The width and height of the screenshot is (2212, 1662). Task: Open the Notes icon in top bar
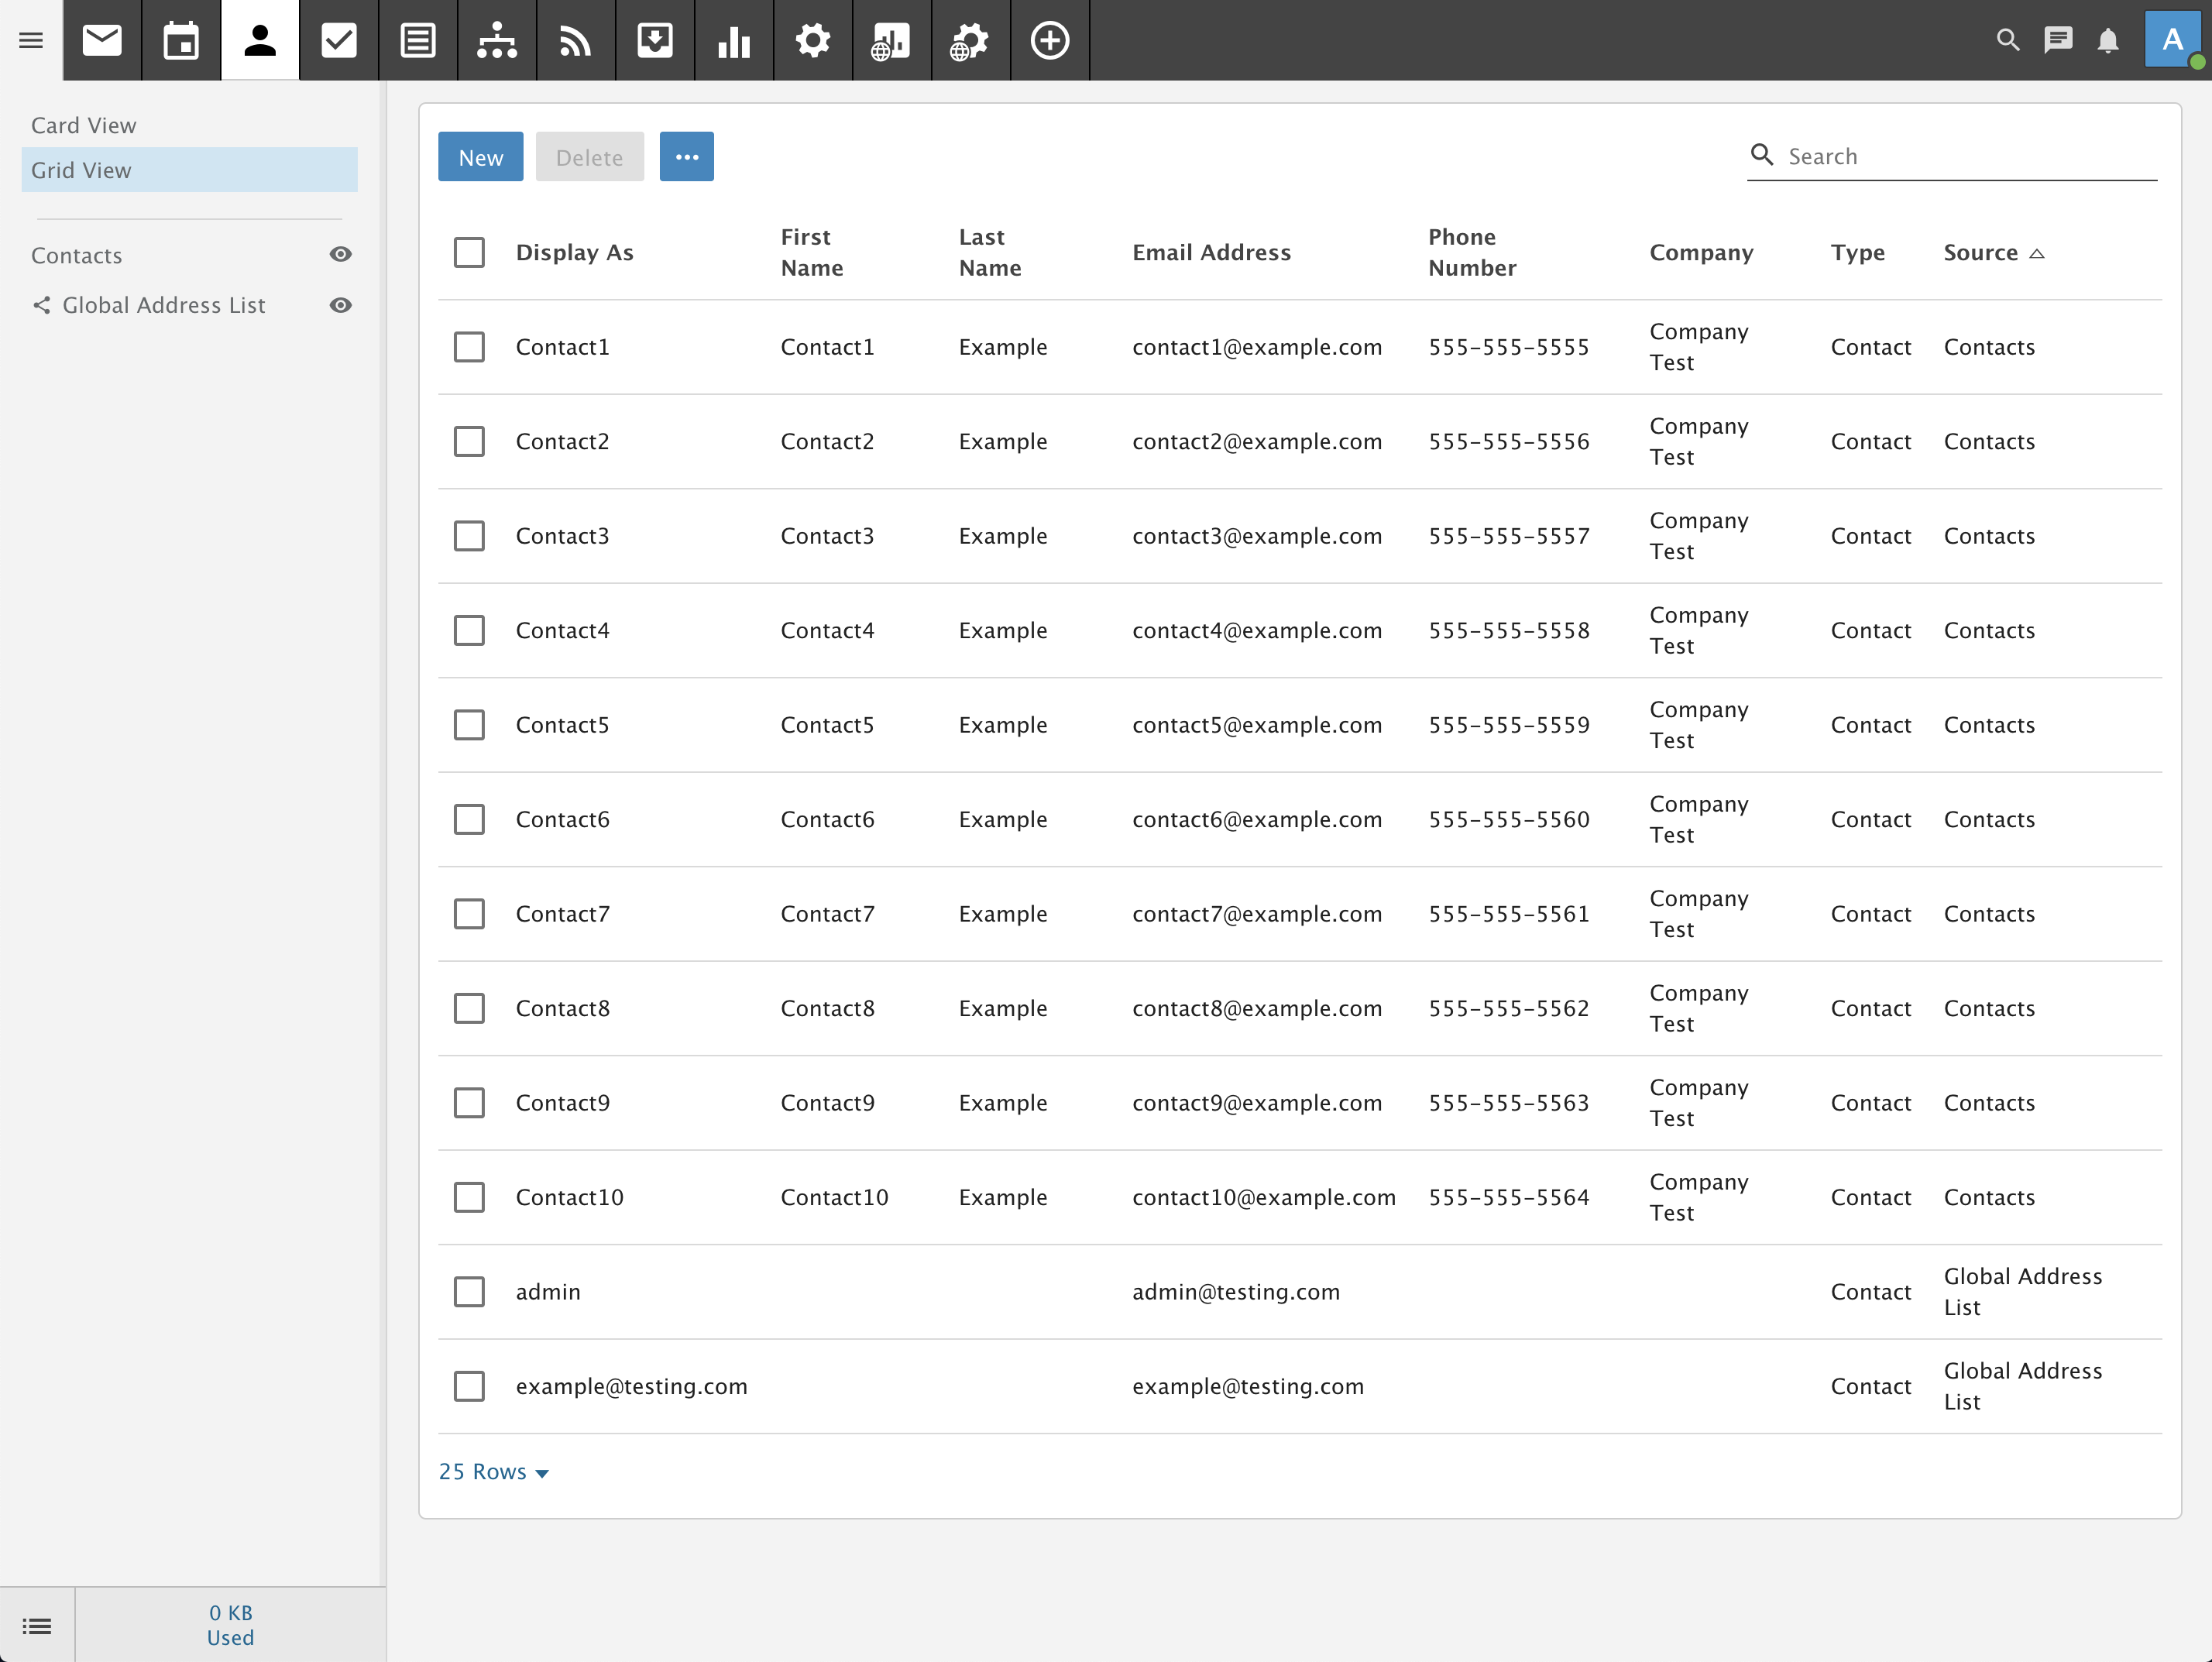418,40
